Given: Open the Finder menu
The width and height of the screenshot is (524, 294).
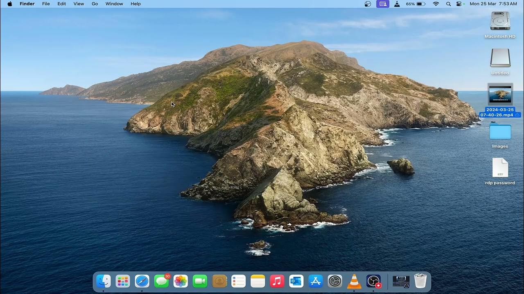Looking at the screenshot, I should (x=27, y=4).
